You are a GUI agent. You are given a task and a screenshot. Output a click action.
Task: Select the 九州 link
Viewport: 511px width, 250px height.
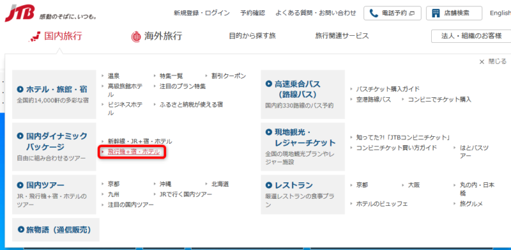coord(114,194)
